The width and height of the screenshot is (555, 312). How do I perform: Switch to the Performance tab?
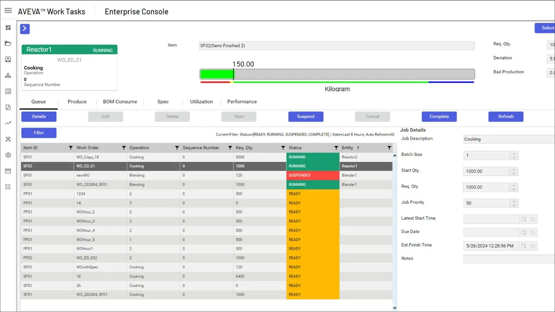242,101
